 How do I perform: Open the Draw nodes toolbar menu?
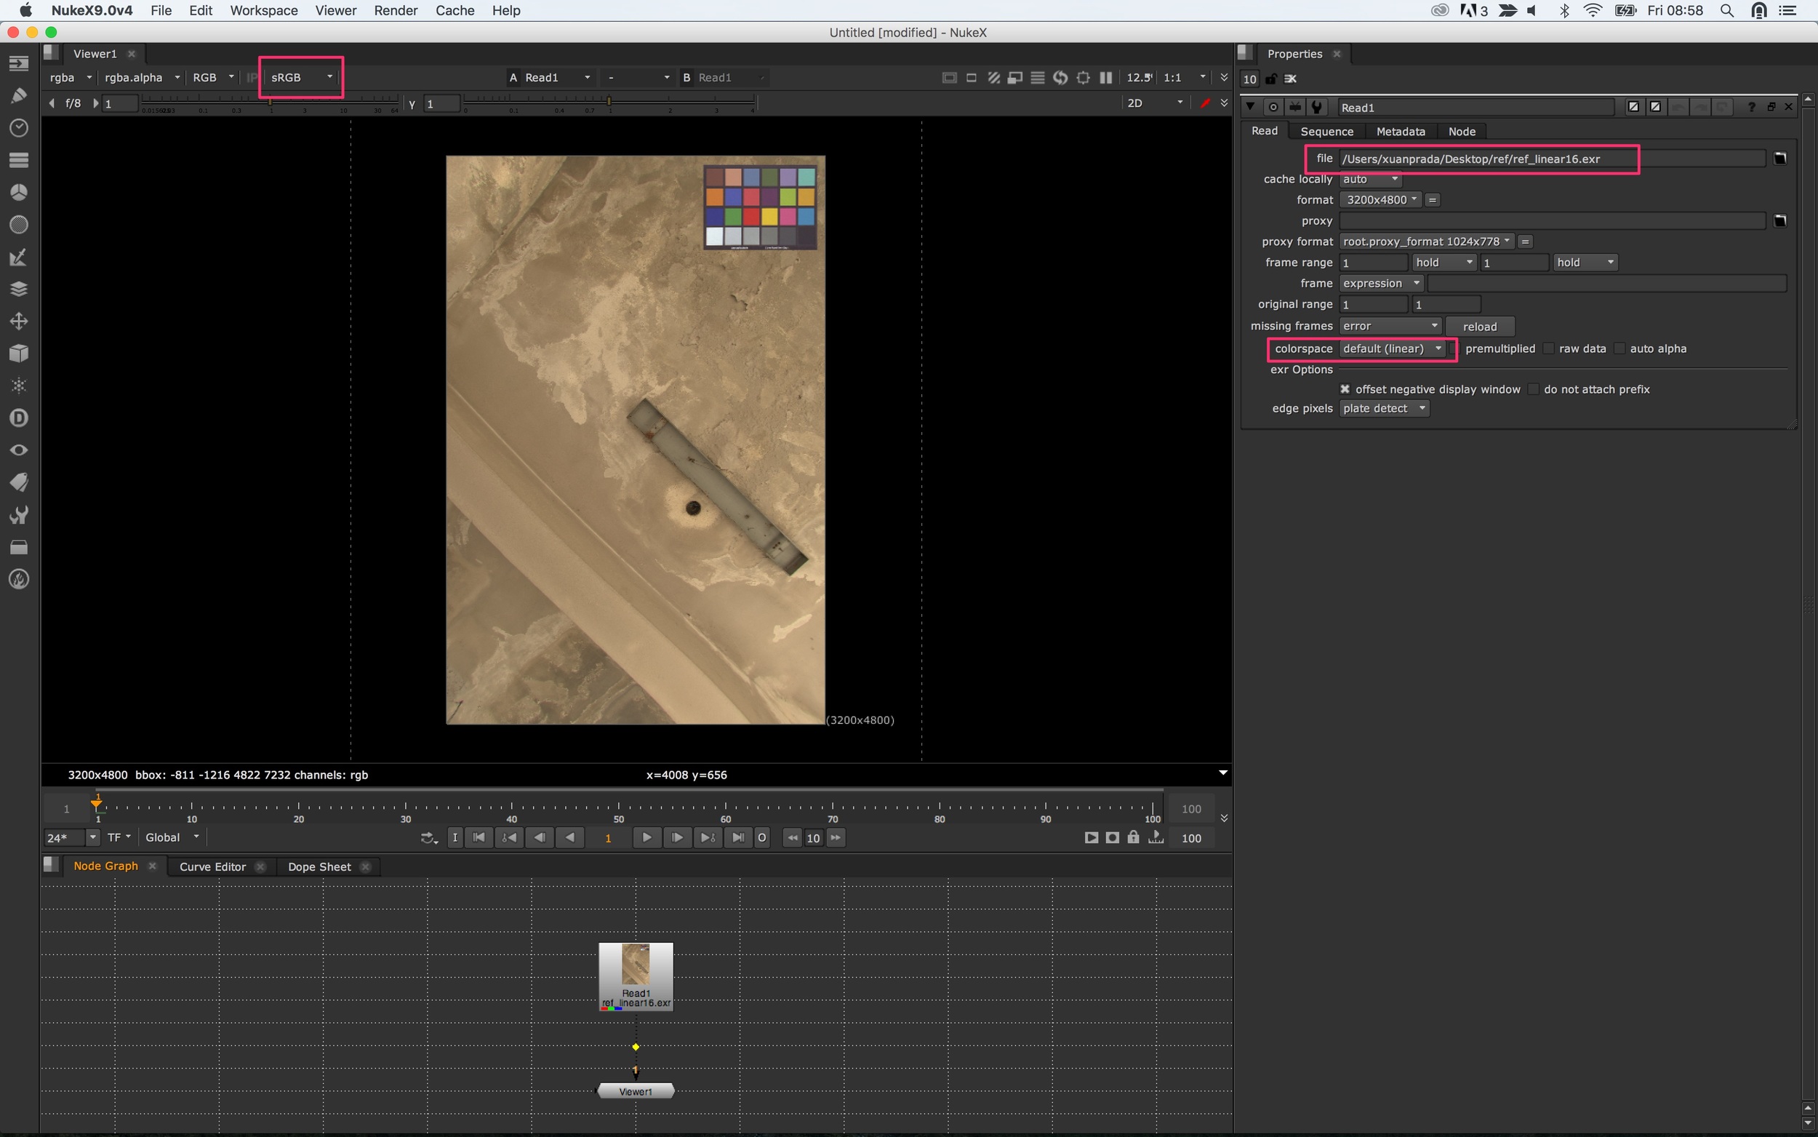pyautogui.click(x=19, y=95)
